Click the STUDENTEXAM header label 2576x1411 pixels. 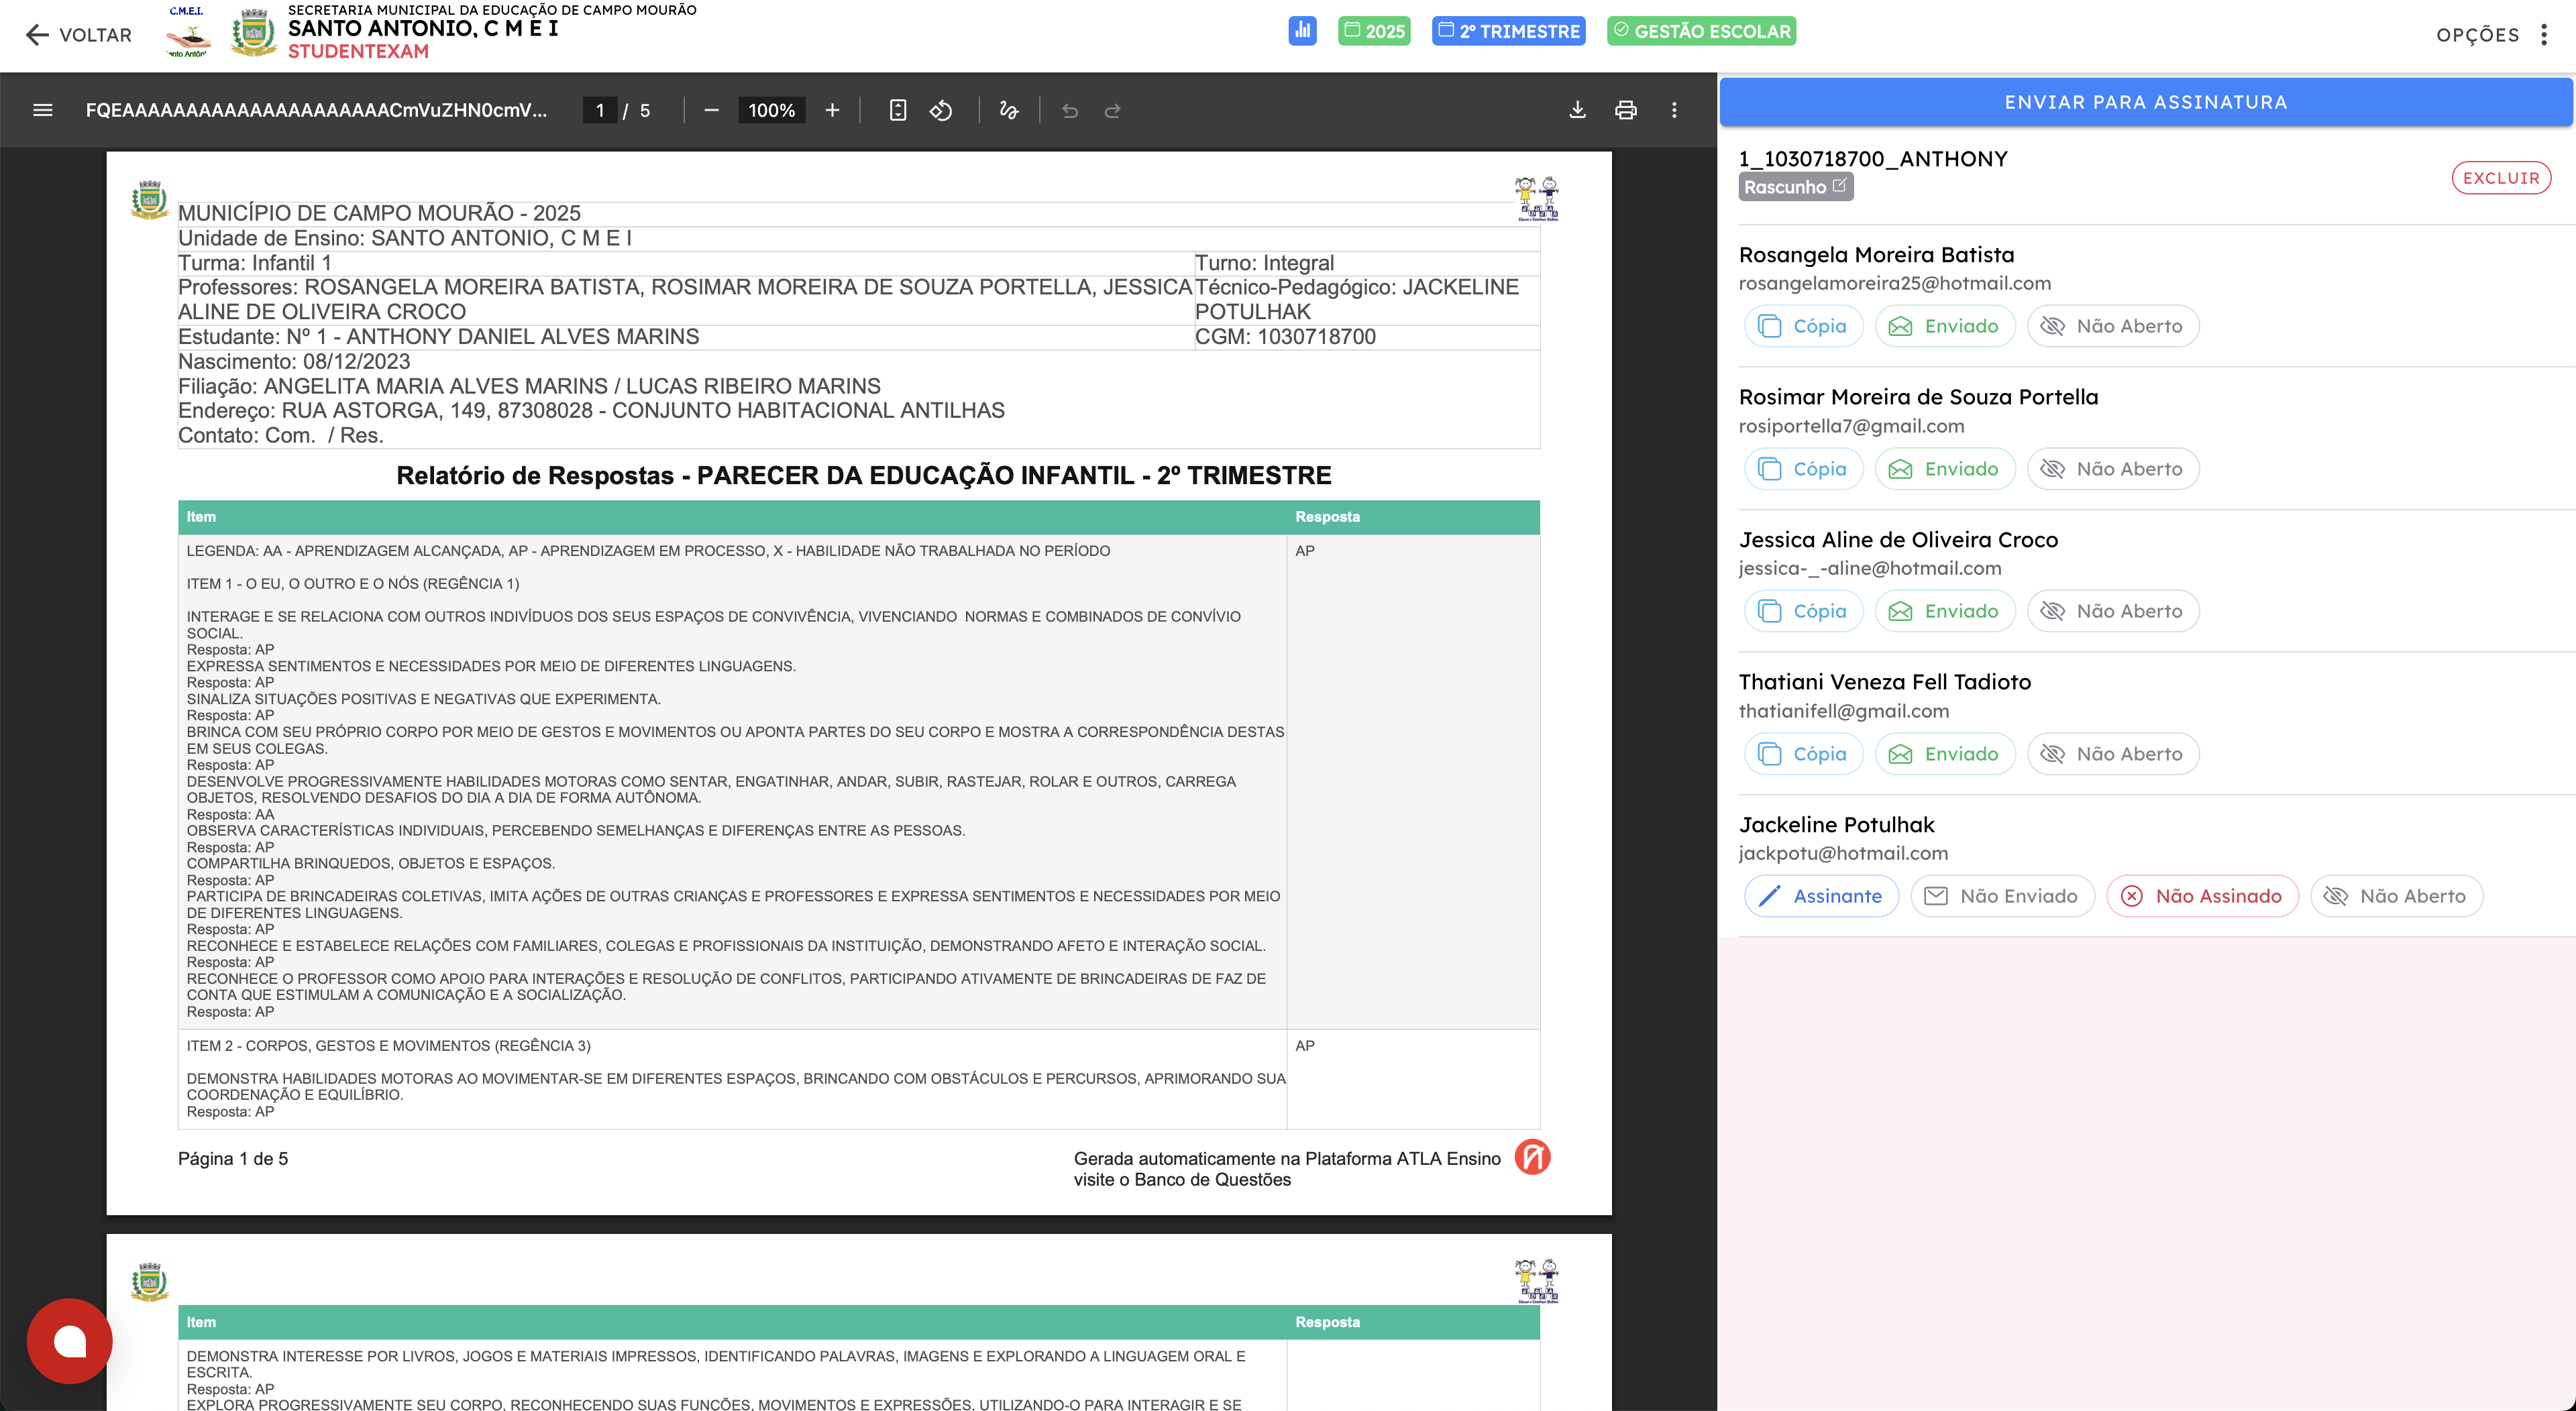pos(358,51)
